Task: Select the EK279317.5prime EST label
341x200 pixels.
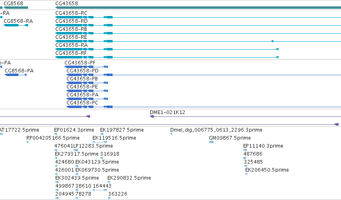Action: [77, 154]
